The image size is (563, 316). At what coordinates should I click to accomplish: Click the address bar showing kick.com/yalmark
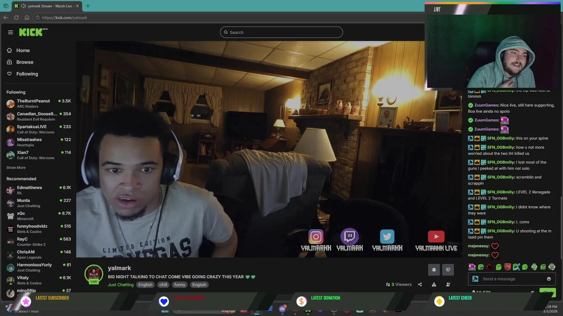point(229,18)
